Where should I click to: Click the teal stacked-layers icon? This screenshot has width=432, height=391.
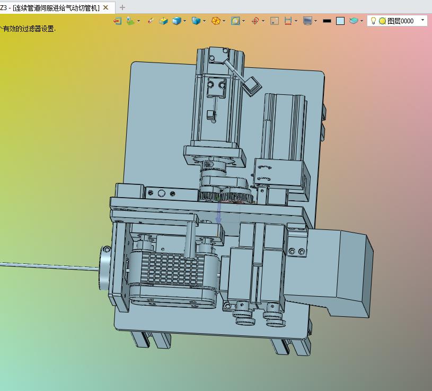pos(354,21)
